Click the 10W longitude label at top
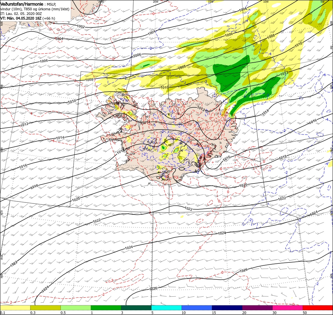This screenshot has width=333, height=315. [x=266, y=2]
